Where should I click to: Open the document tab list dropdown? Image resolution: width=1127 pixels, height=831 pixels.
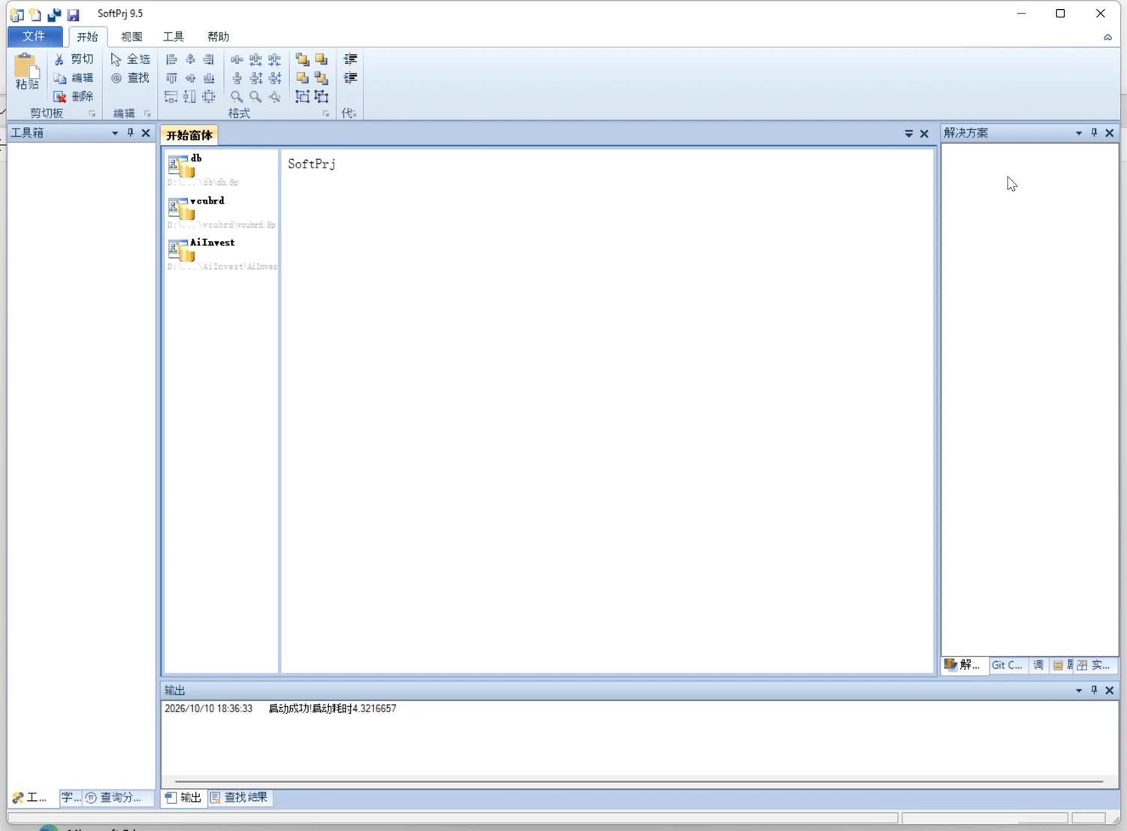click(909, 134)
